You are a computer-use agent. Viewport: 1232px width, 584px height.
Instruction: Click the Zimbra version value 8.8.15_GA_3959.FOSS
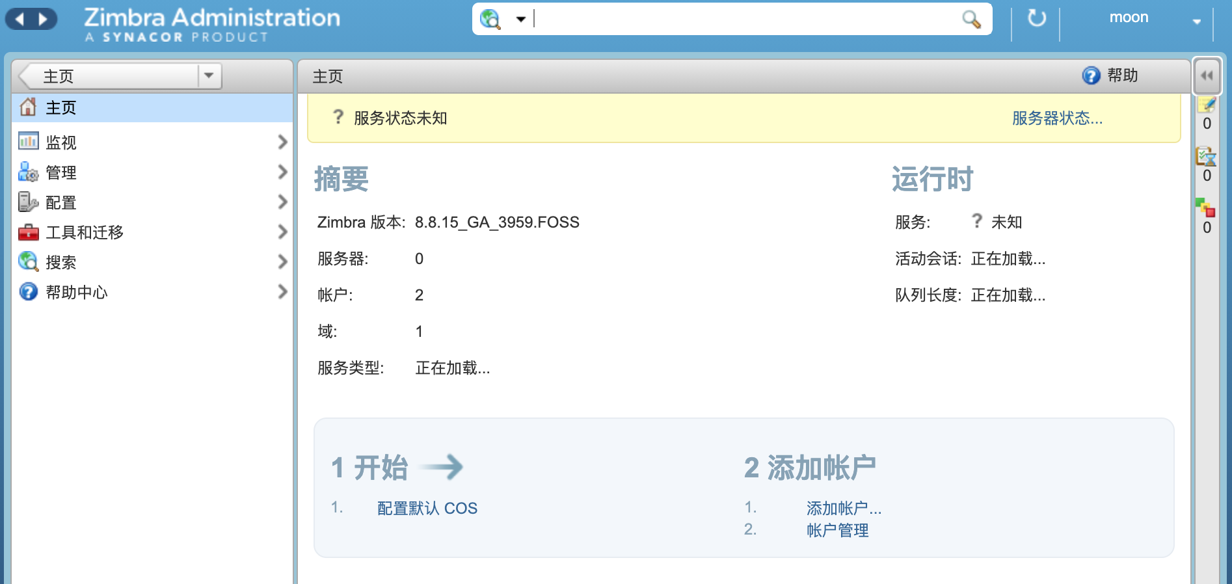tap(497, 222)
